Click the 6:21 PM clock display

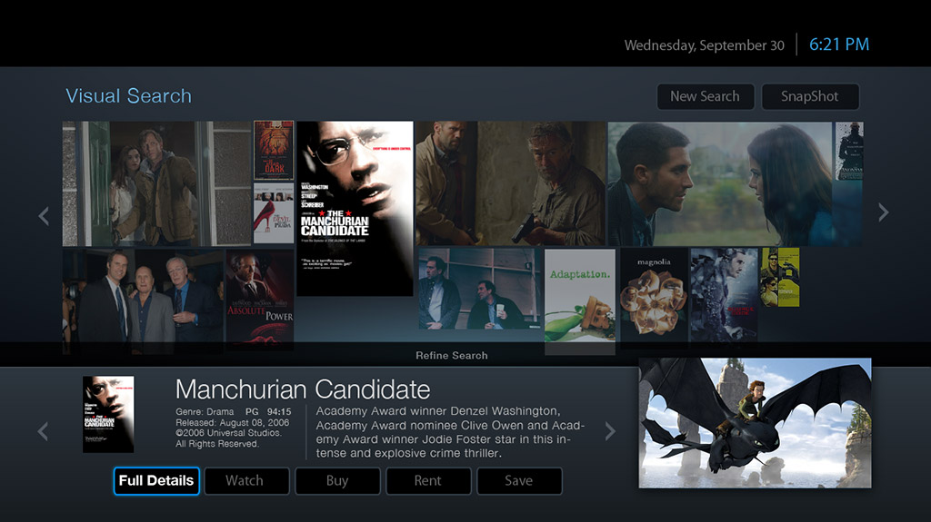[839, 44]
